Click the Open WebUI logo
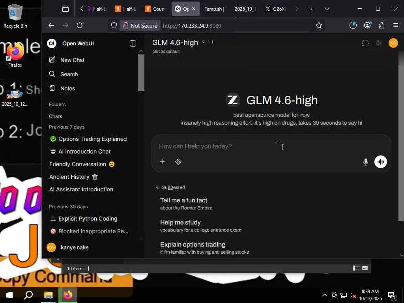Image resolution: width=404 pixels, height=303 pixels. point(52,43)
